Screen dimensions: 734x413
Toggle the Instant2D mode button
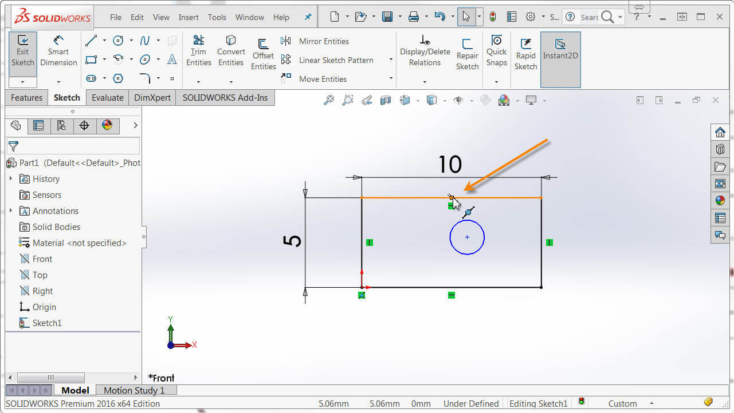[560, 50]
